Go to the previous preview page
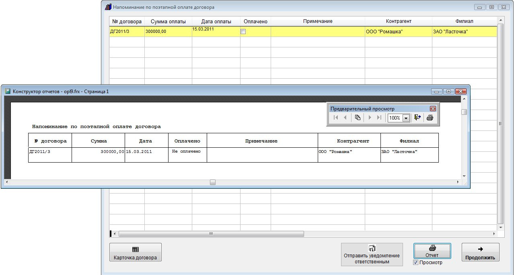This screenshot has height=275, width=514. 345,118
